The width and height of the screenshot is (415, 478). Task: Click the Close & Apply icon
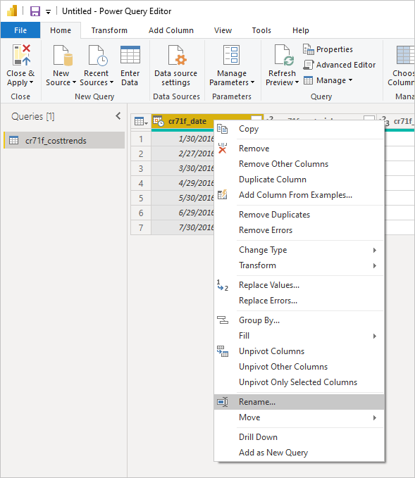click(x=21, y=55)
